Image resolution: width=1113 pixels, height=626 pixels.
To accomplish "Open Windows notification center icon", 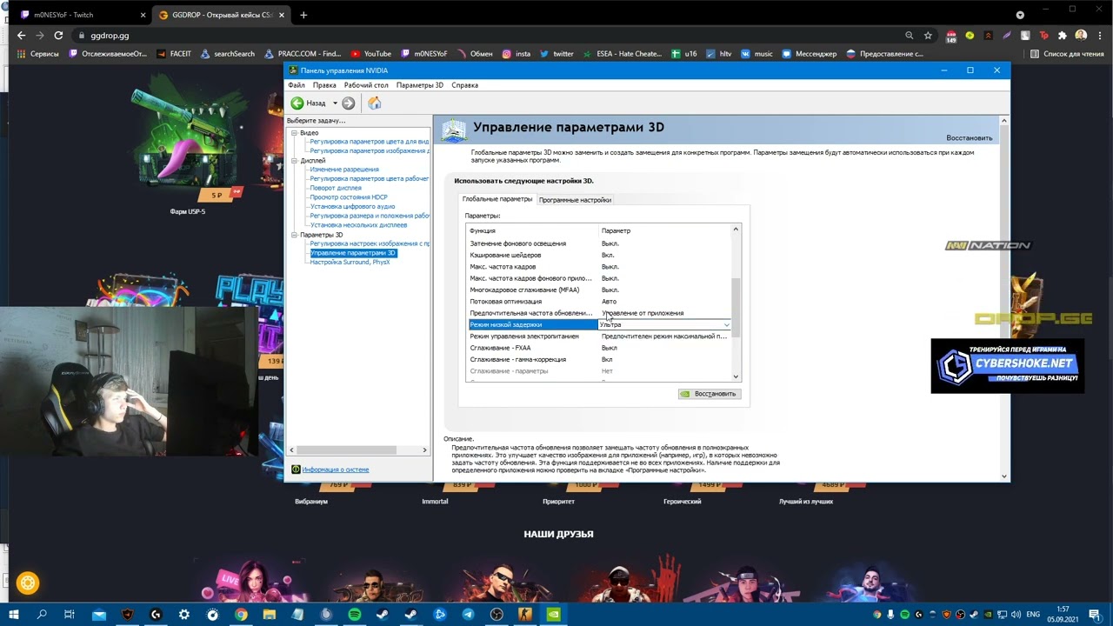I will pyautogui.click(x=1094, y=615).
